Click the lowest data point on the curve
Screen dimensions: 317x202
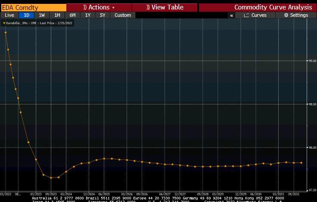[51, 178]
